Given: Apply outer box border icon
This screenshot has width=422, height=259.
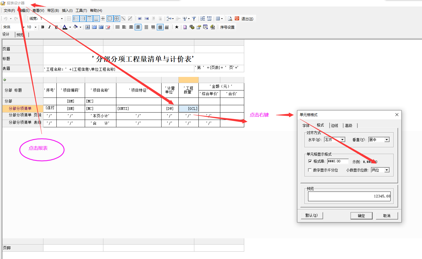Looking at the screenshot, I should 110,19.
